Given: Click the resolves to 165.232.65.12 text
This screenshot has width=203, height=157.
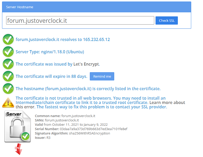Looking at the screenshot, I should pyautogui.click(x=85, y=39).
